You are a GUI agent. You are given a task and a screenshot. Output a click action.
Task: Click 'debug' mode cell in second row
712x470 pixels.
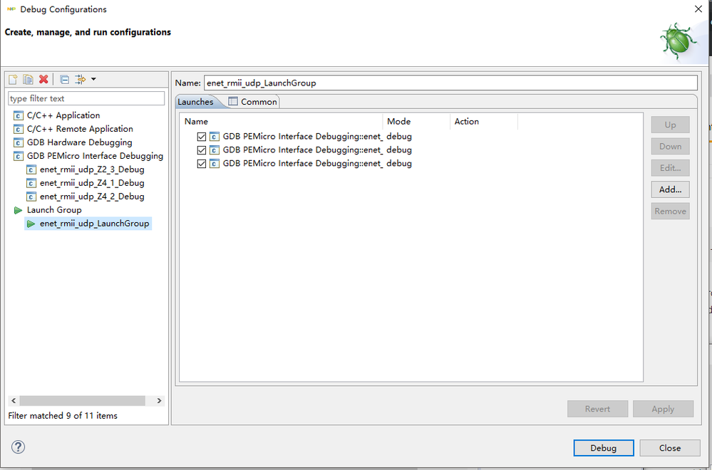coord(399,150)
